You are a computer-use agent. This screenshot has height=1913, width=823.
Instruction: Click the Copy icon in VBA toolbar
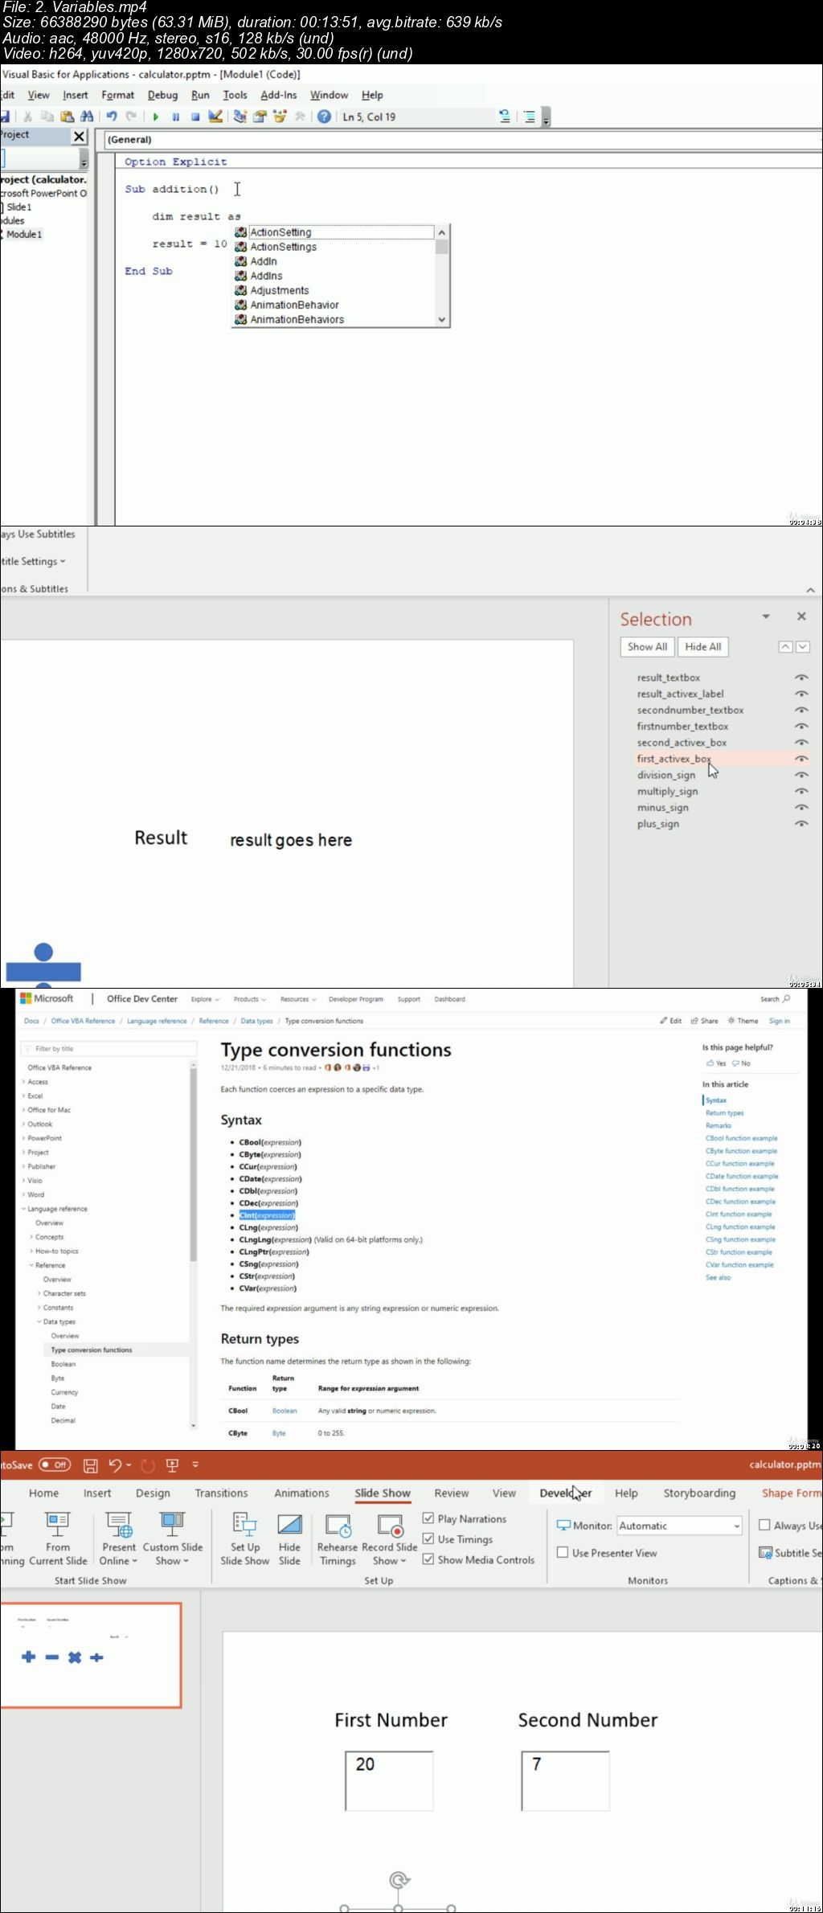(47, 117)
